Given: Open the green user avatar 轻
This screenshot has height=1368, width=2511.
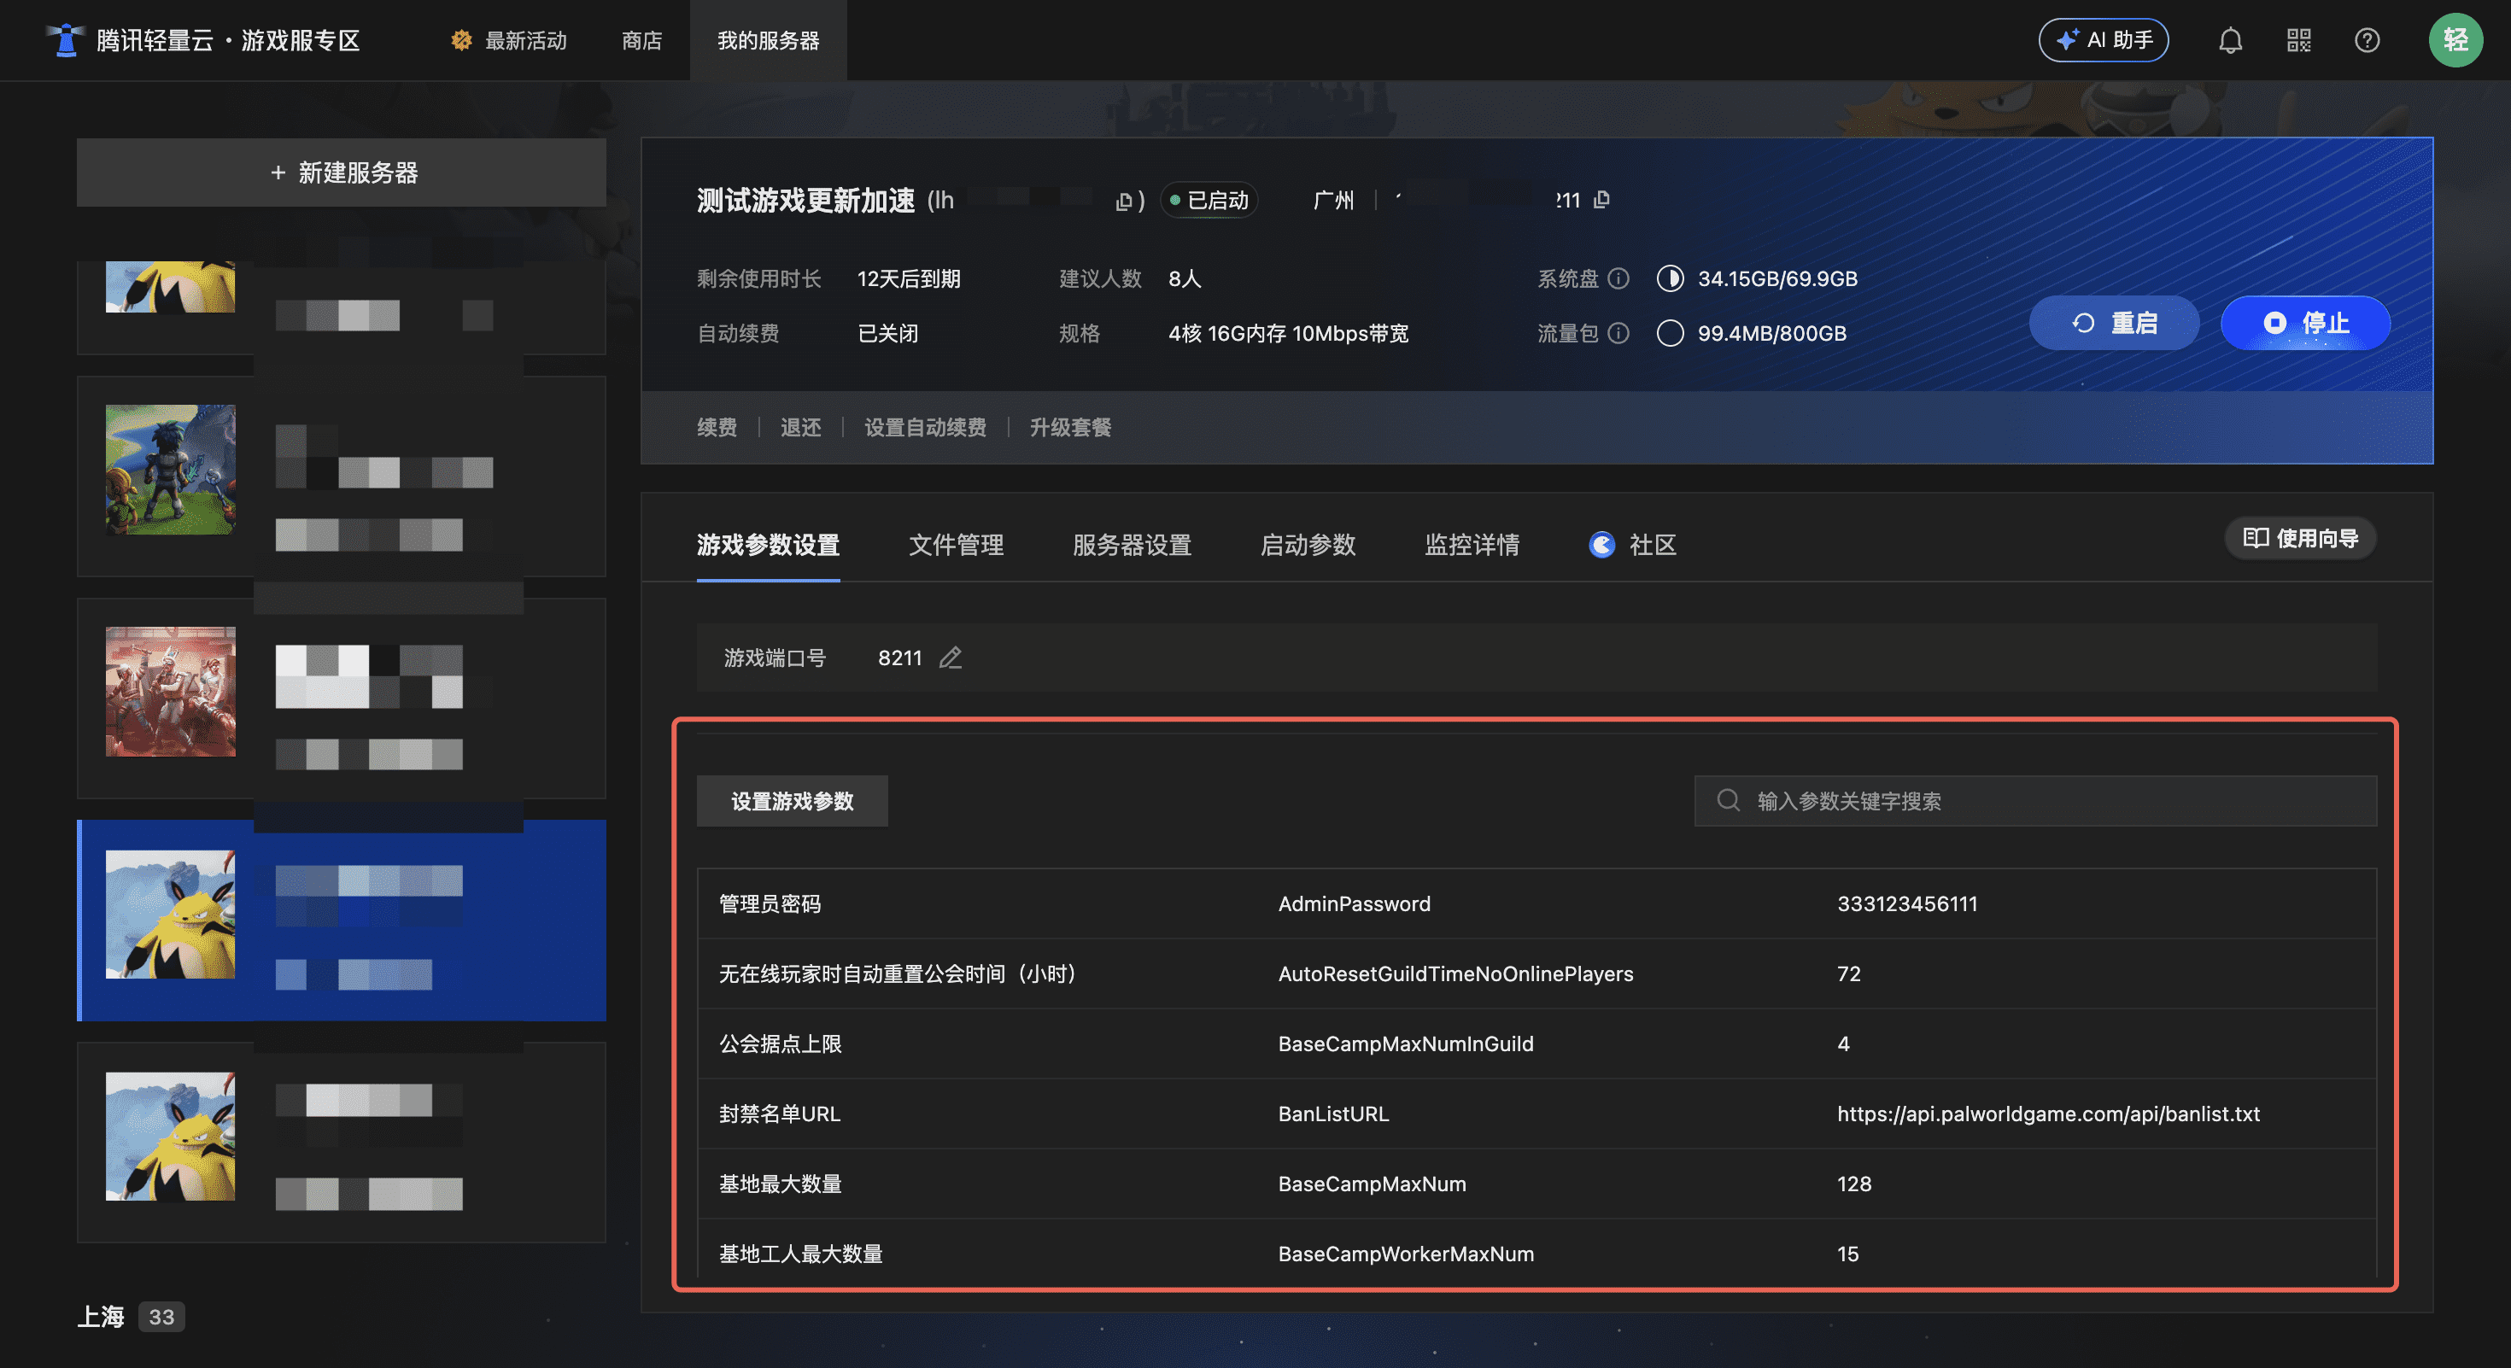Looking at the screenshot, I should [2455, 40].
